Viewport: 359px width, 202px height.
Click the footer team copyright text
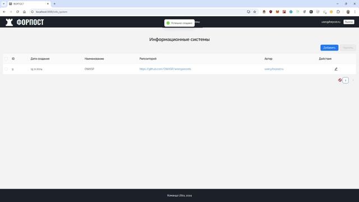pyautogui.click(x=179, y=195)
